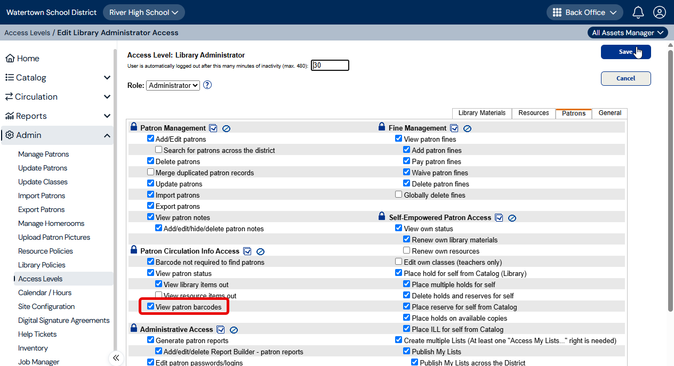Switch to the Resources tab

533,113
